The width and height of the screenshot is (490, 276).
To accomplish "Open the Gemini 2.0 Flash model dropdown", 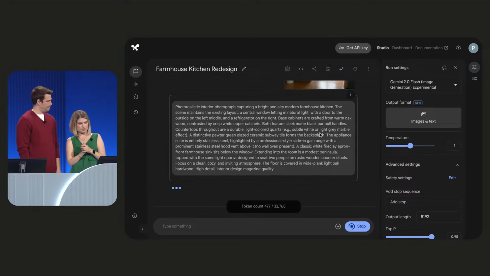I will (423, 85).
